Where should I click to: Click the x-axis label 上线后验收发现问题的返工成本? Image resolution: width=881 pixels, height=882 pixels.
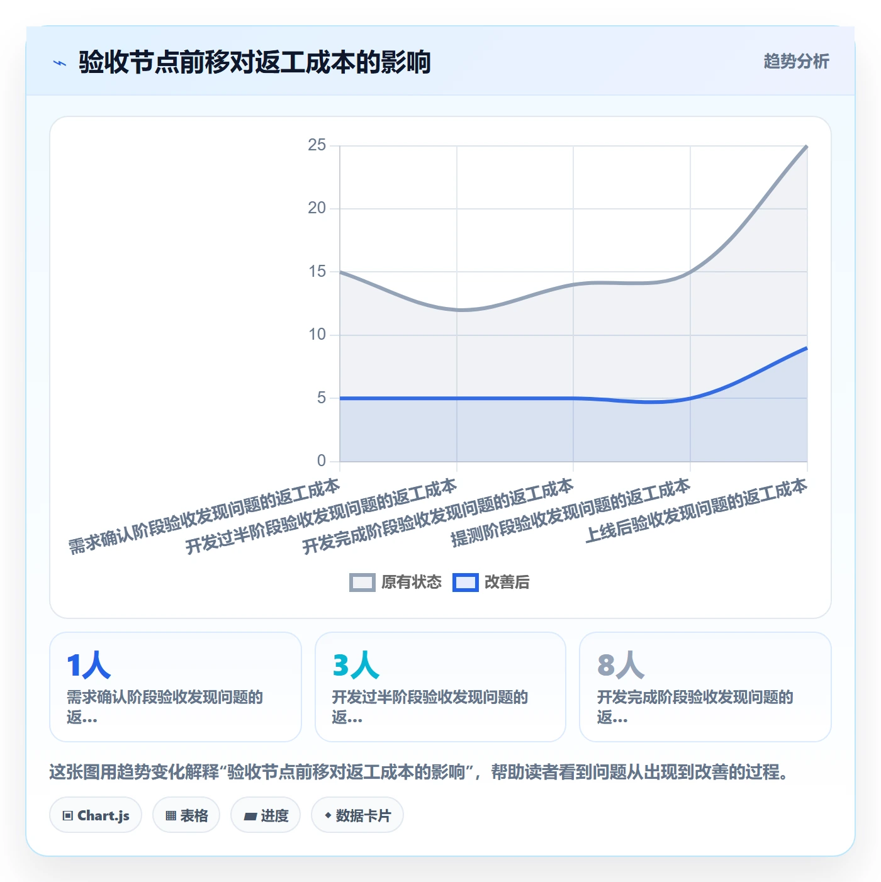[x=697, y=510]
